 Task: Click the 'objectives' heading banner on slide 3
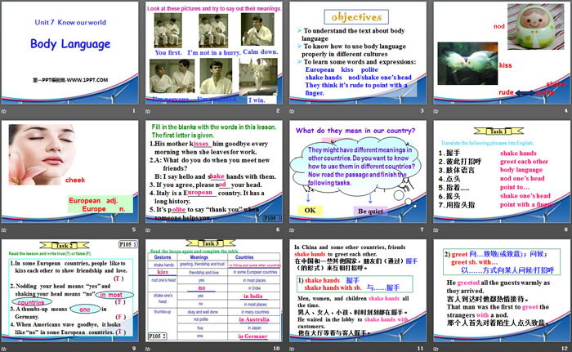359,16
